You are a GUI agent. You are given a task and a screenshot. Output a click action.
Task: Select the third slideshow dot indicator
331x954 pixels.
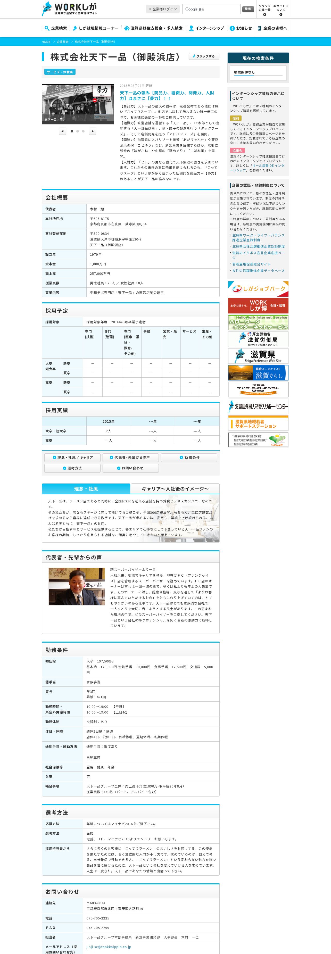click(x=83, y=131)
